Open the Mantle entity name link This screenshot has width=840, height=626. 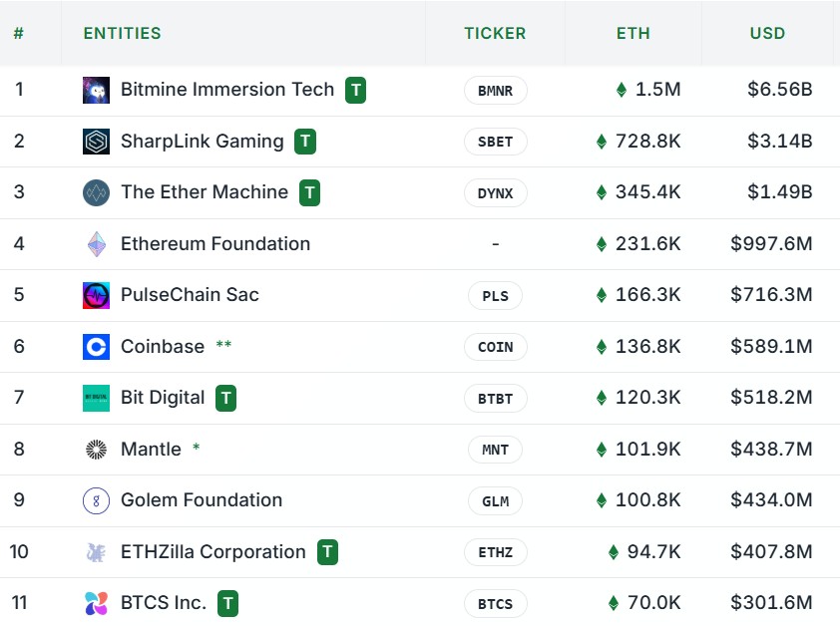(151, 450)
